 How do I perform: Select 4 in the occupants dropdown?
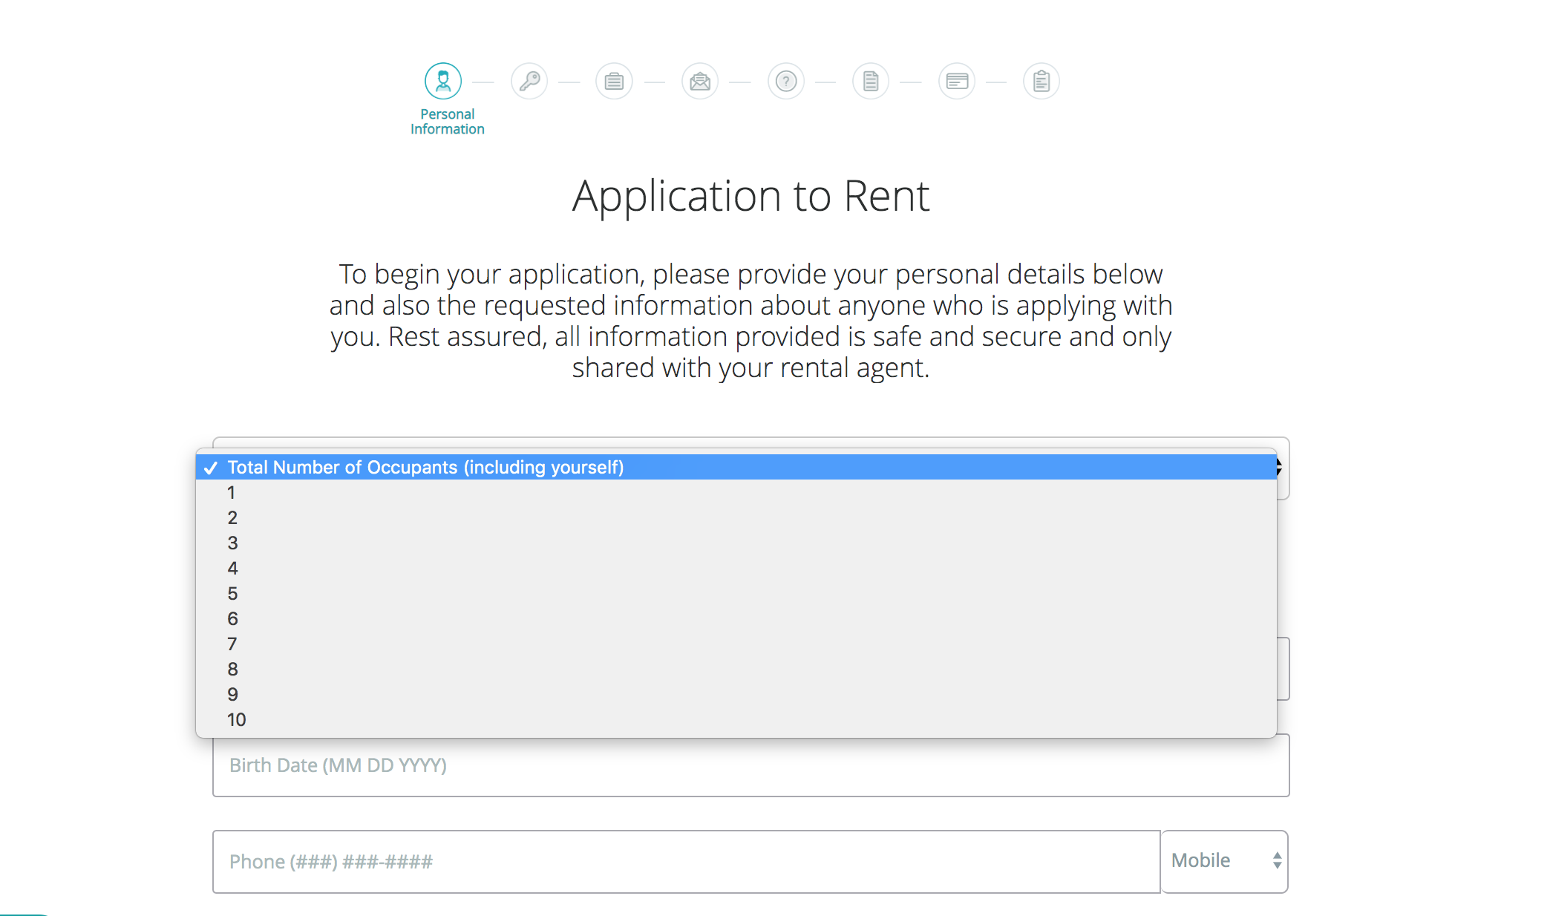232,569
